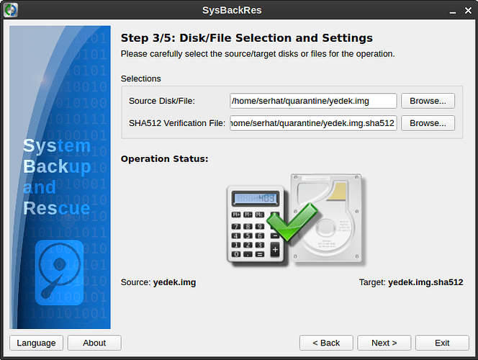Image resolution: width=478 pixels, height=360 pixels.
Task: Open the Language settings
Action: pyautogui.click(x=36, y=343)
